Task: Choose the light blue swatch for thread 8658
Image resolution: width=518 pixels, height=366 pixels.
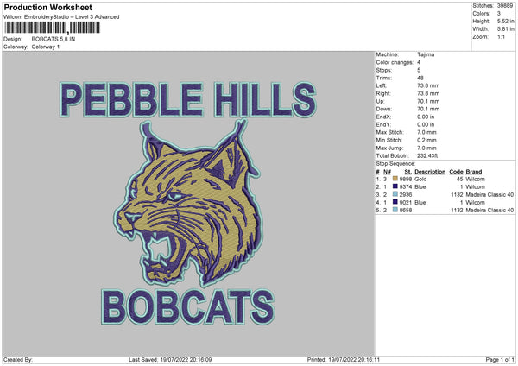Action: [x=395, y=210]
